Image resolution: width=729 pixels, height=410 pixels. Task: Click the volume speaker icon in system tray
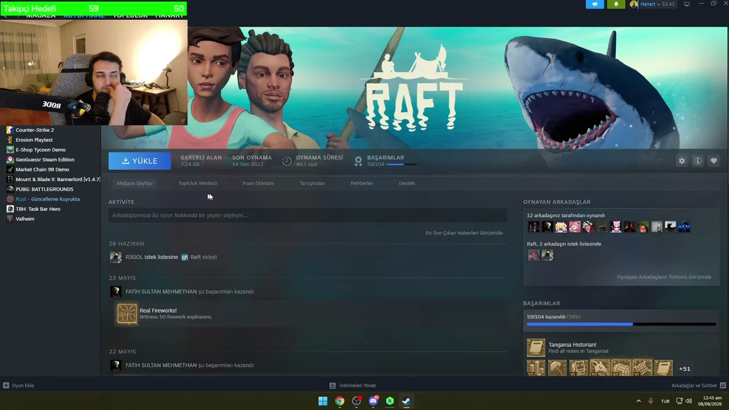pos(689,401)
